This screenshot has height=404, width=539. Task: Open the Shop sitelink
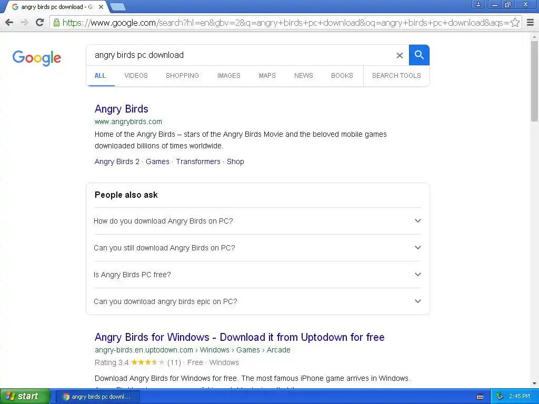(x=235, y=161)
